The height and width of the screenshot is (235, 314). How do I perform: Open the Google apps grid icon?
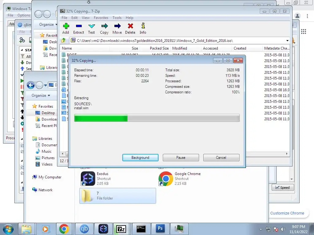[304, 32]
